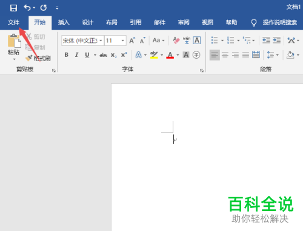Toggle superscript formatting
This screenshot has width=303, height=231.
point(124,55)
